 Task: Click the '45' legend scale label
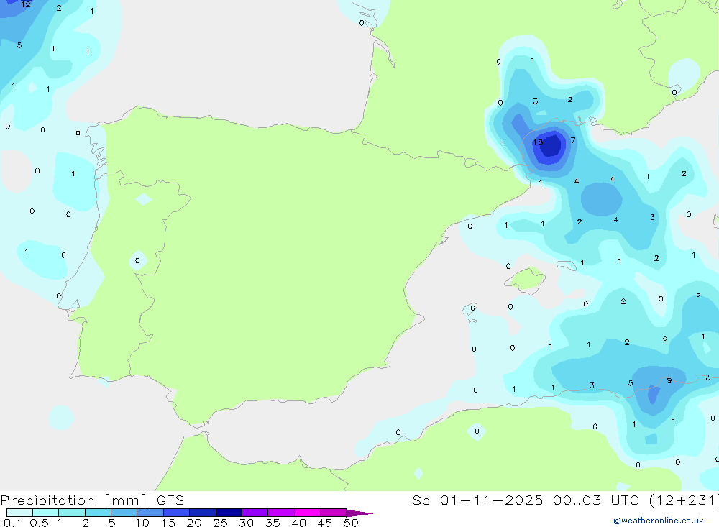325,523
